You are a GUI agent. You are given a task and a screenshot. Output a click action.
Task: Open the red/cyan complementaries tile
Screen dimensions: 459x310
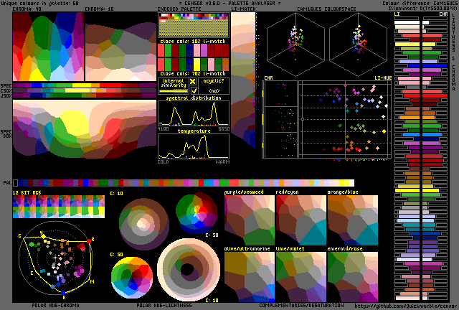(301, 220)
